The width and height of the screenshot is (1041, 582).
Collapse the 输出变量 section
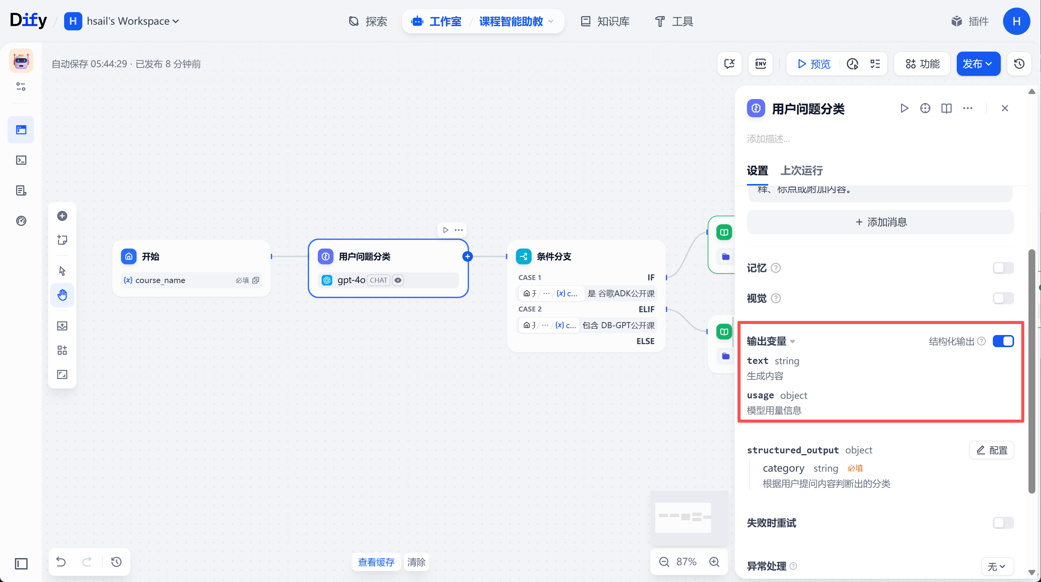(x=770, y=341)
